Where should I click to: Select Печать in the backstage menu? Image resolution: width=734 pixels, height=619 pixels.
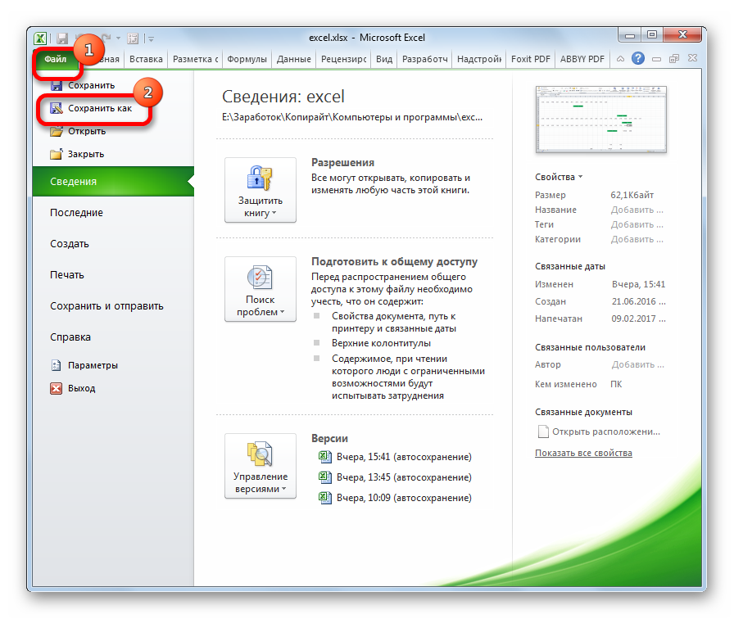67,275
